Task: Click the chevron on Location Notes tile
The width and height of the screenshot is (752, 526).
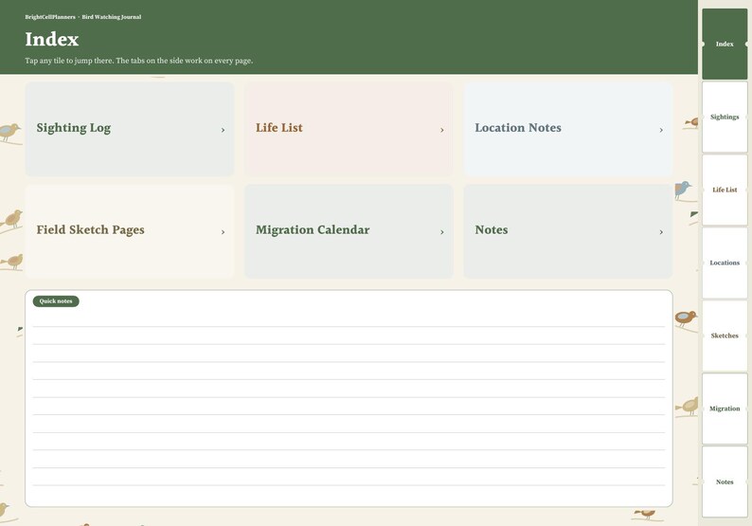Action: point(661,130)
